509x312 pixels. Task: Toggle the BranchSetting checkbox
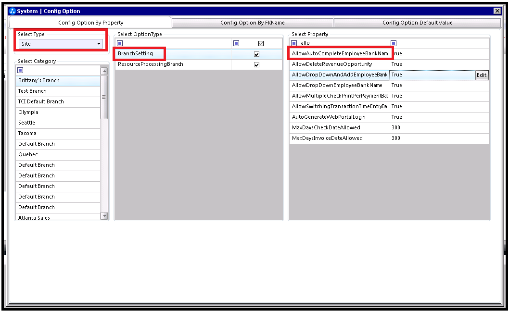click(256, 54)
